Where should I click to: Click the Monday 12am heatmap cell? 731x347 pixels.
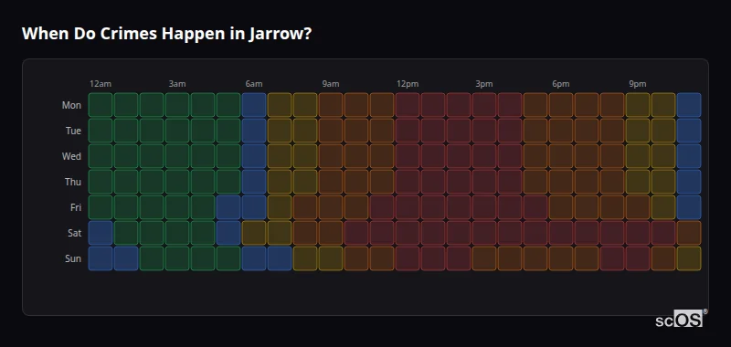[101, 105]
